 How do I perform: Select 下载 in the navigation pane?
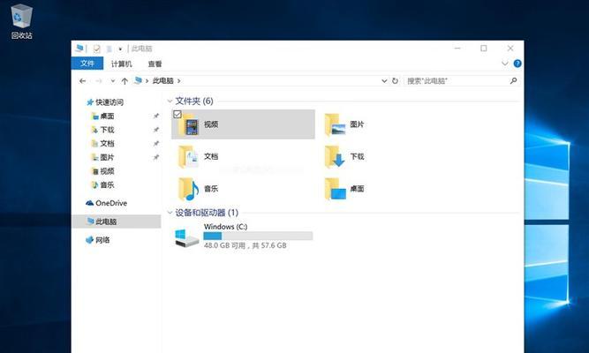tap(107, 130)
